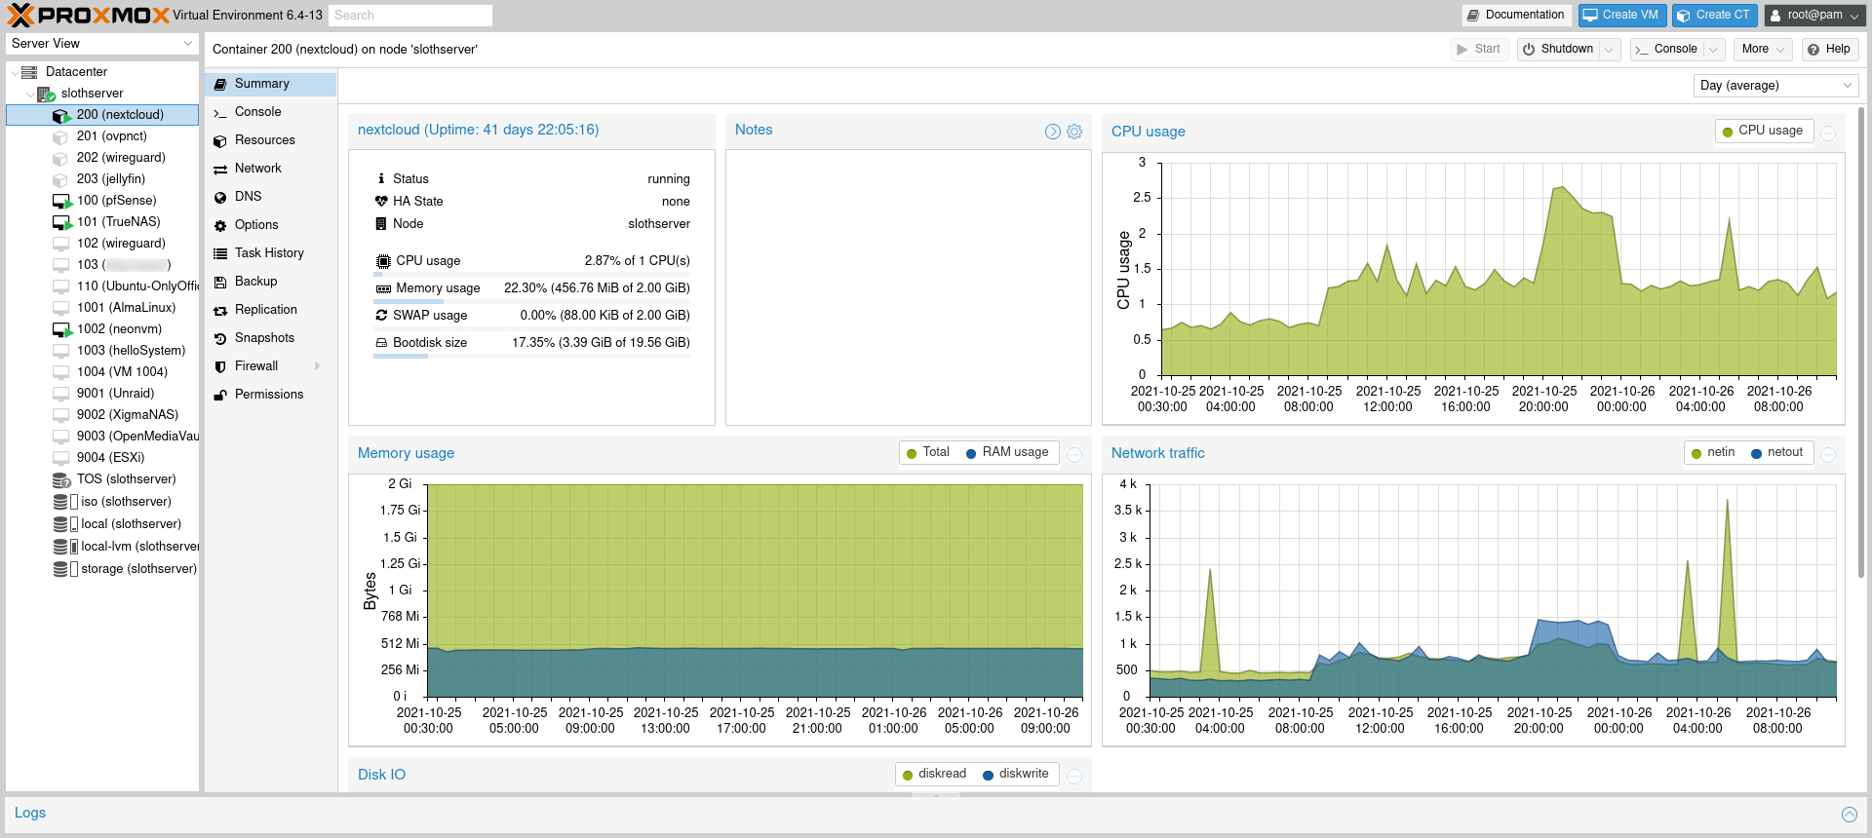Screen dimensions: 1872x838
Task: Open the Help button
Action: tap(1828, 50)
